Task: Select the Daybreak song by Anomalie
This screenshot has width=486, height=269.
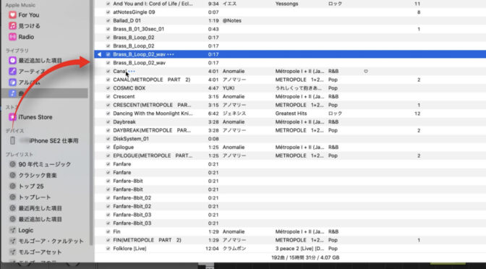Action: tap(124, 121)
